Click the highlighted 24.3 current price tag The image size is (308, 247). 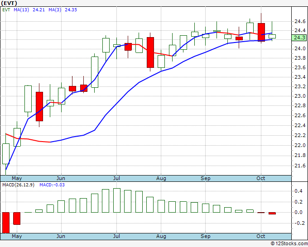pos(299,38)
